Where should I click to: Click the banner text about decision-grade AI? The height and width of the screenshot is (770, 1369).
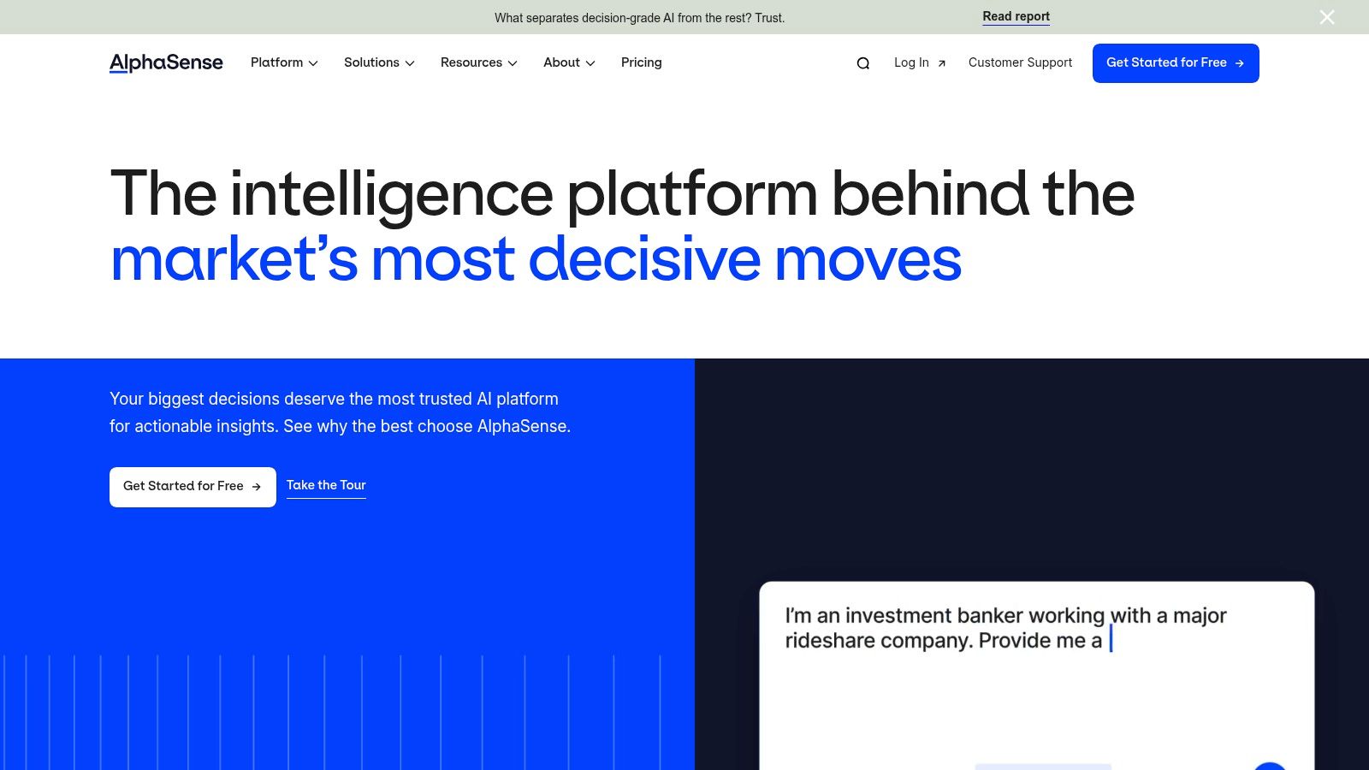639,18
